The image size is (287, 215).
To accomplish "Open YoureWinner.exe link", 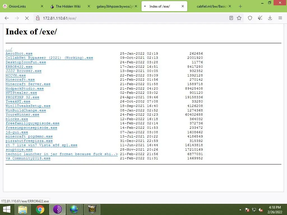I will (x=22, y=114).
